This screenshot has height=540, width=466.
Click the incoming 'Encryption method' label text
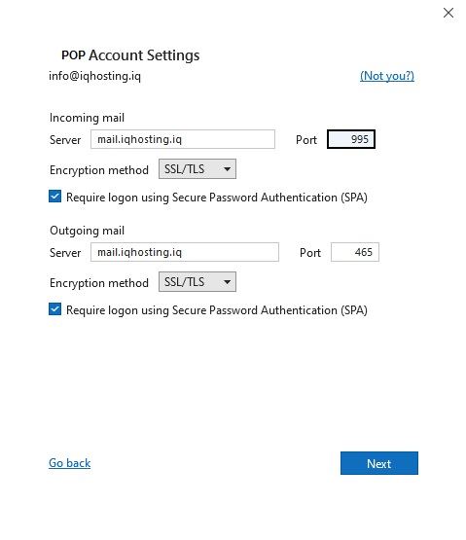pos(99,170)
